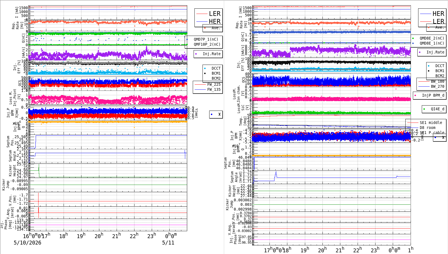Click Septum Angle axis label in right plot
Viewport: 448px width, 254px height.
(236, 177)
